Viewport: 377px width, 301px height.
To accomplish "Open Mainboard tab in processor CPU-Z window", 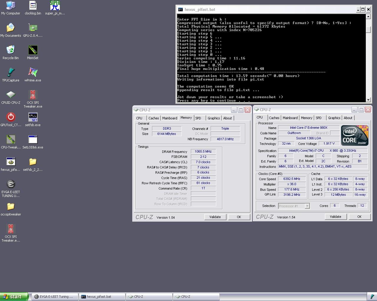I will [290, 118].
